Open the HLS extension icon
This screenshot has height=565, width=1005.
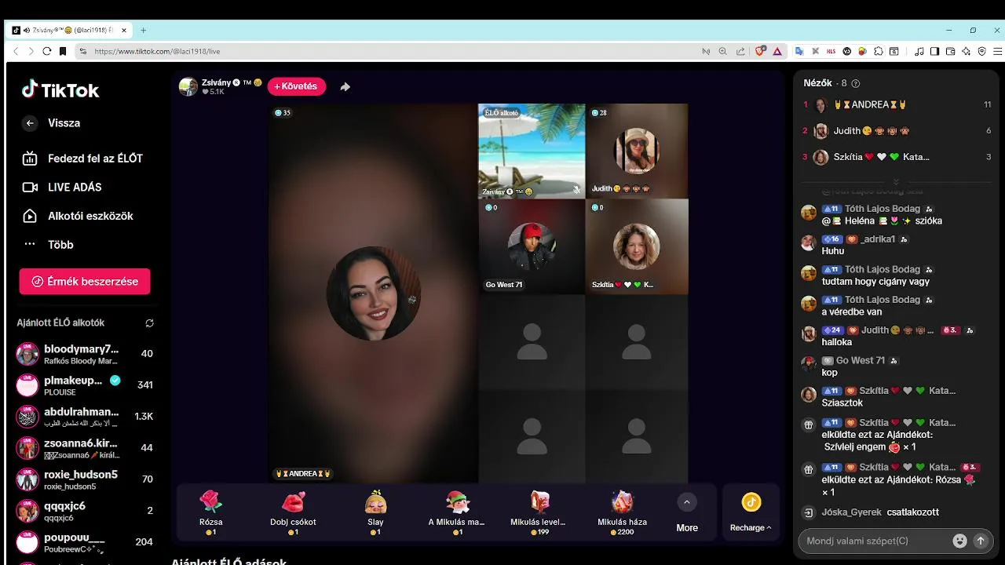831,51
